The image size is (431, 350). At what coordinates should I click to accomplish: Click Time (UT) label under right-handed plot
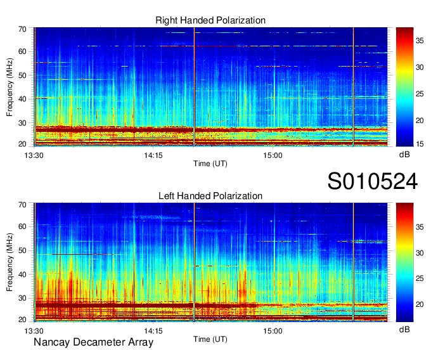[210, 164]
